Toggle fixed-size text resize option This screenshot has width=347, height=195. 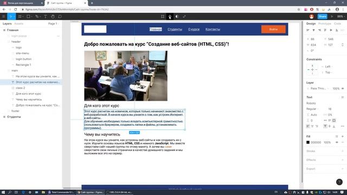(334, 120)
